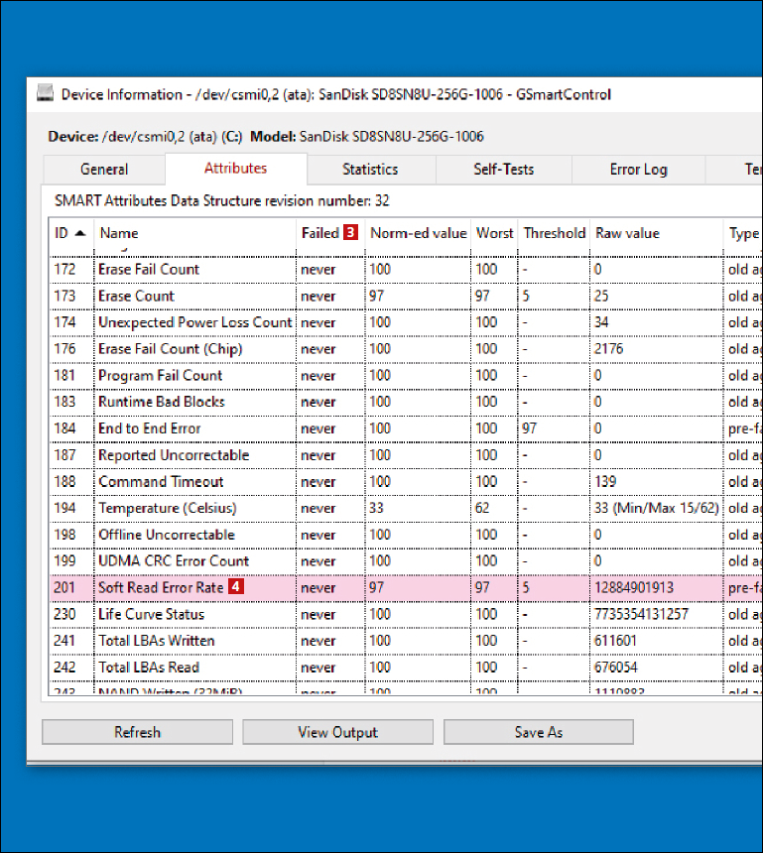
Task: Click the drive icon in title bar
Action: (x=46, y=95)
